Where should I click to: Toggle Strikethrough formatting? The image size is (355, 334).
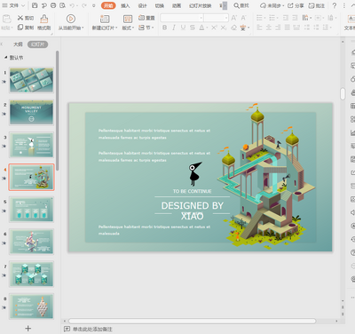tap(193, 28)
